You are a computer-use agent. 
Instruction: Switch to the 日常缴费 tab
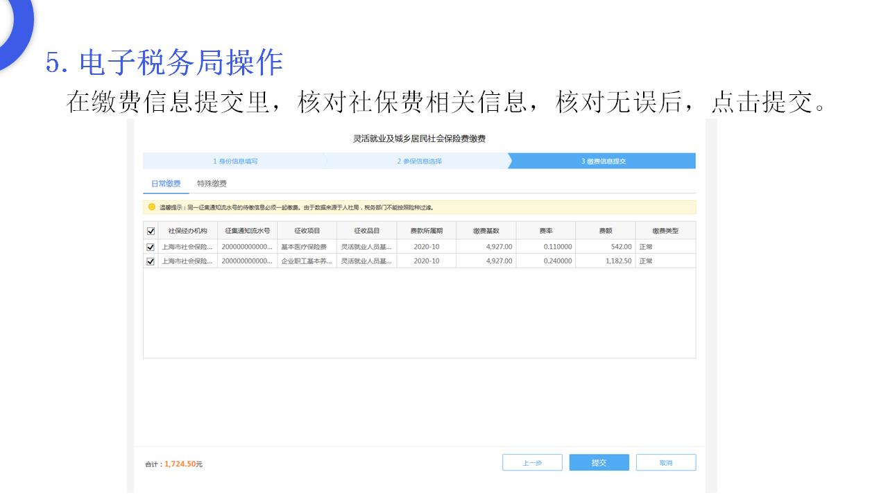tap(166, 184)
